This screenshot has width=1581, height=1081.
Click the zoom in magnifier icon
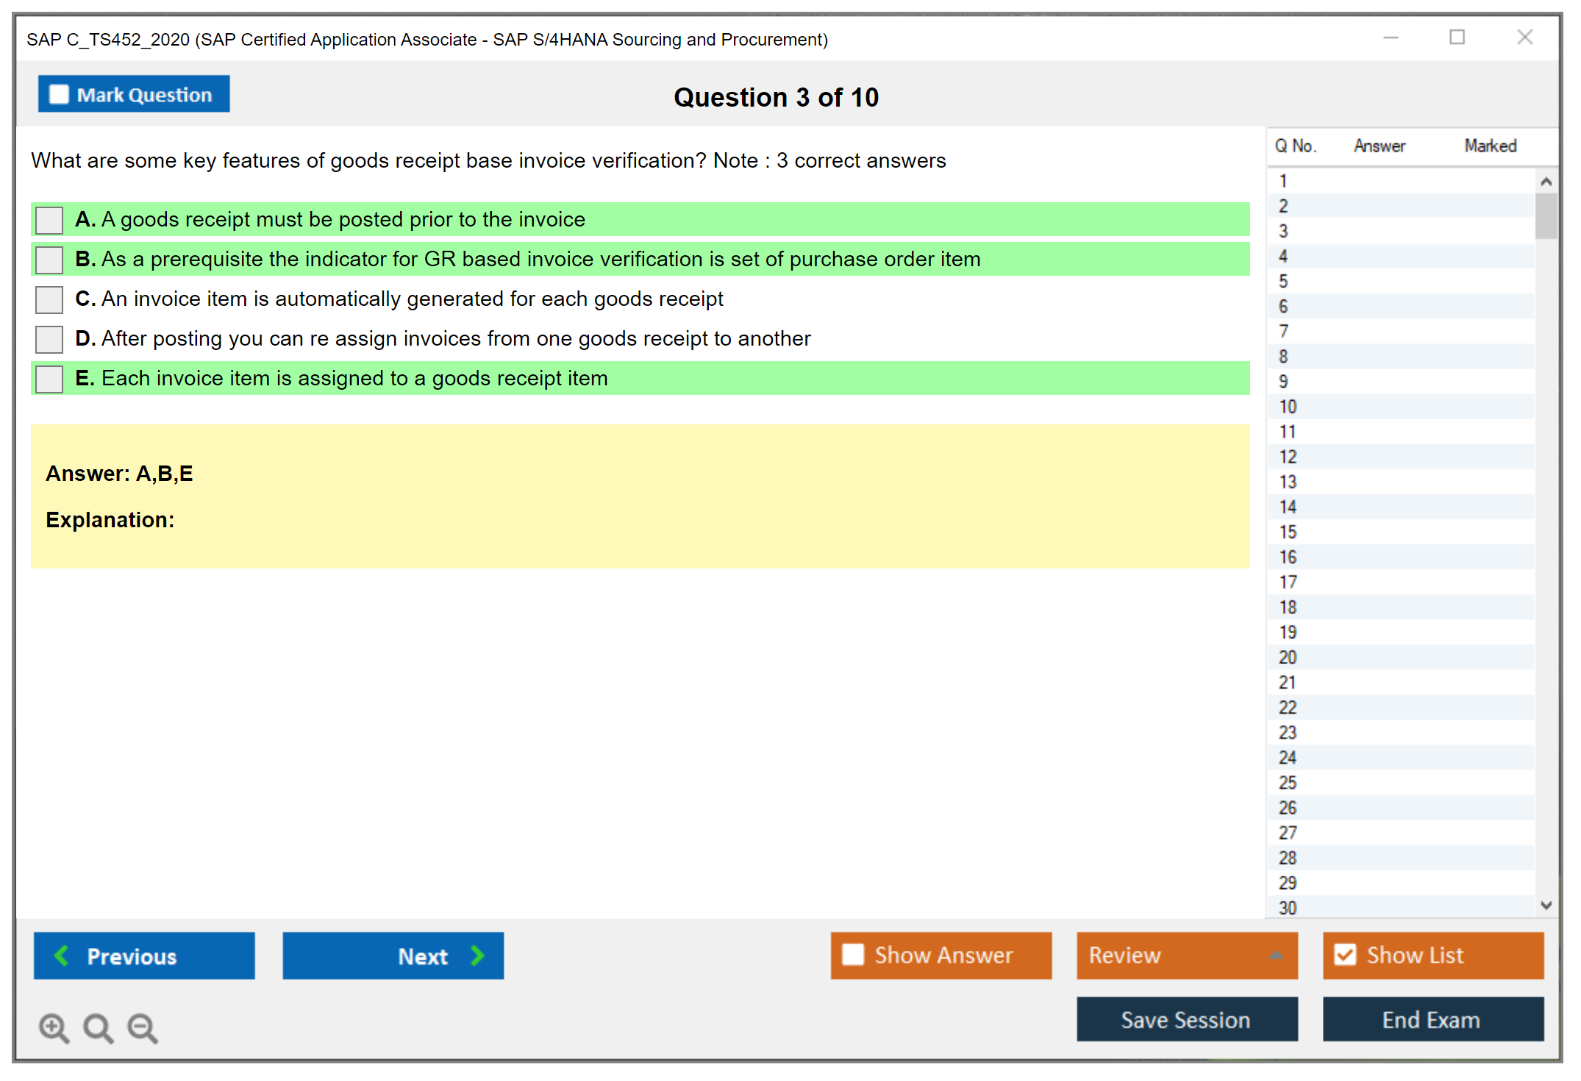(54, 1027)
